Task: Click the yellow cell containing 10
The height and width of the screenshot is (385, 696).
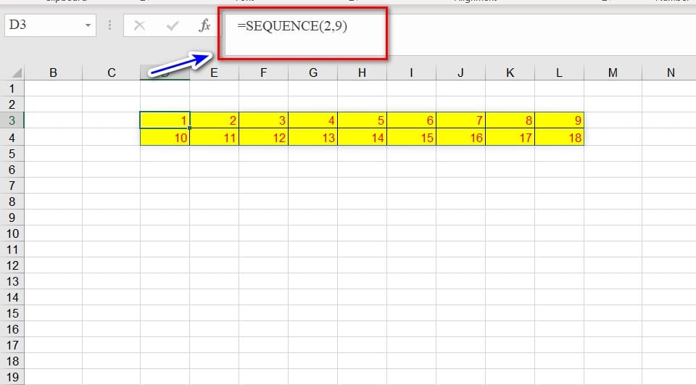Action: point(165,138)
